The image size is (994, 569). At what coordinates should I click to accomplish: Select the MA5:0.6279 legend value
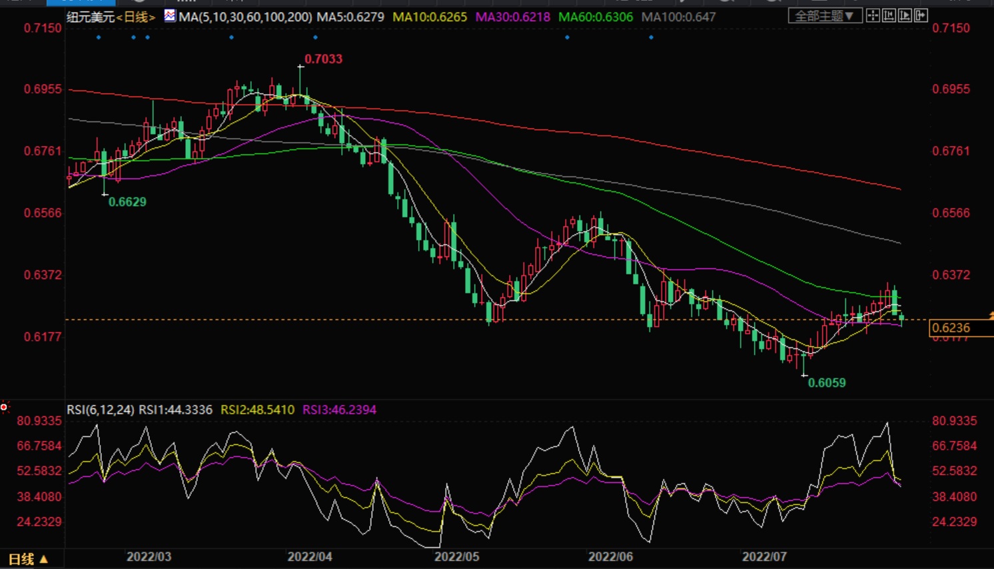point(350,17)
